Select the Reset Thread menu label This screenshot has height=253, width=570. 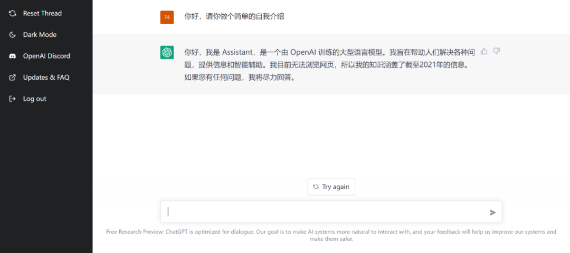pos(42,13)
